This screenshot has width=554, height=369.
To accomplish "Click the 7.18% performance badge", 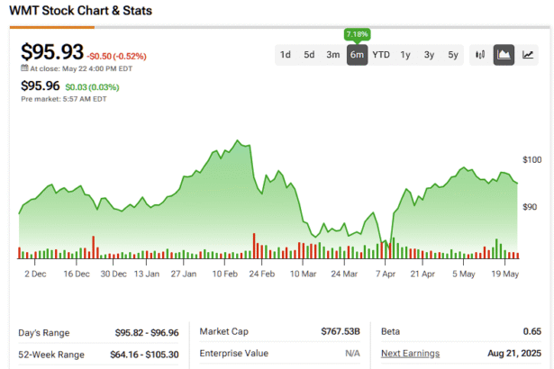I will point(357,34).
